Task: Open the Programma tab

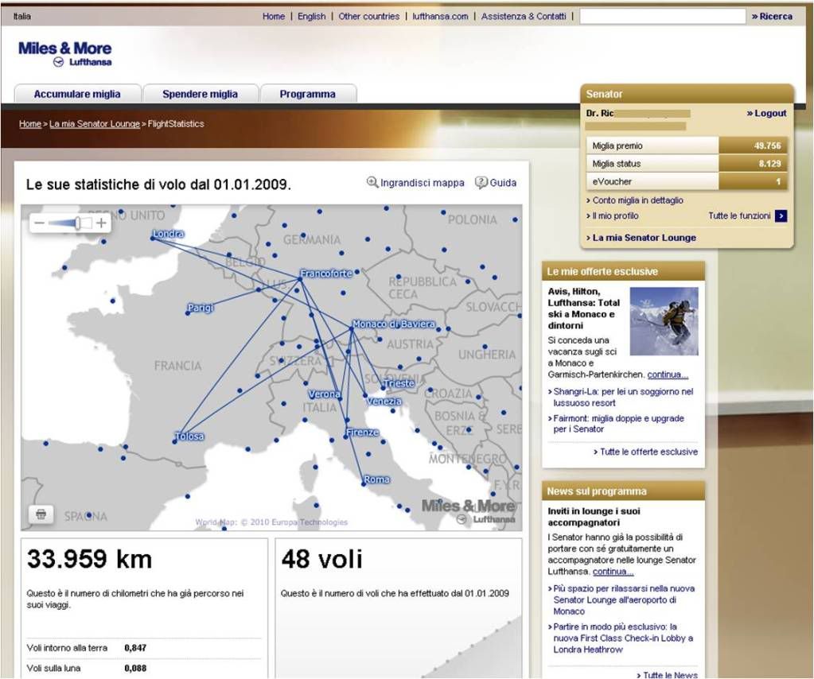Action: [307, 94]
